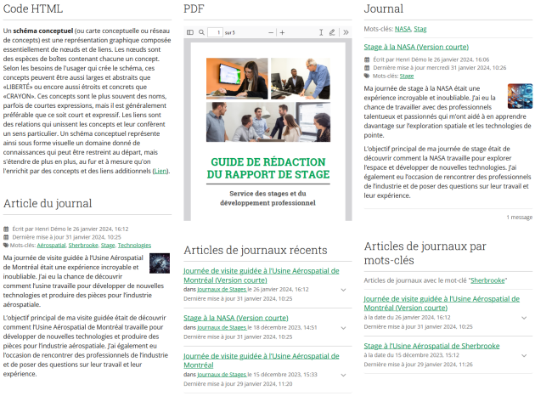This screenshot has height=396, width=535.
Task: Expand the 15 décembre Usine Aérospatial Montréal entry
Action: 344,375
